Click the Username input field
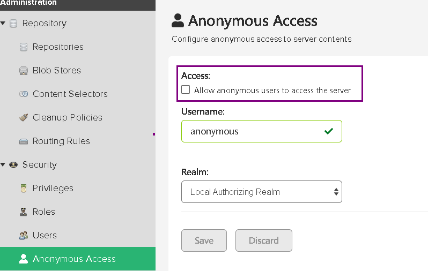This screenshot has width=428, height=271. [252, 131]
